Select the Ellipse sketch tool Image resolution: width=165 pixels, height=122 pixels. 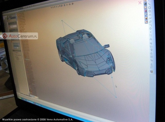(150, 22)
